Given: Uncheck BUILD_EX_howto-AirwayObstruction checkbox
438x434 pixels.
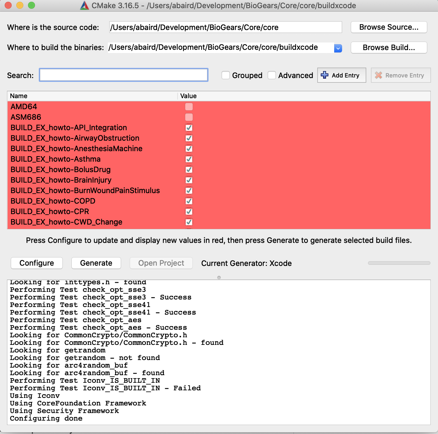Looking at the screenshot, I should click(x=189, y=138).
